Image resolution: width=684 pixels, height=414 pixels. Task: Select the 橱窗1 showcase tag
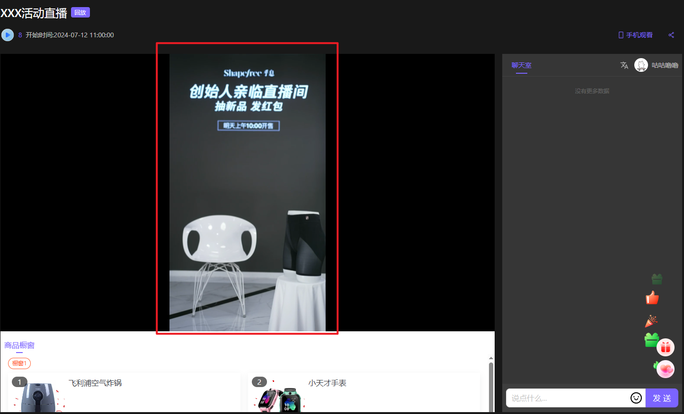(x=19, y=363)
